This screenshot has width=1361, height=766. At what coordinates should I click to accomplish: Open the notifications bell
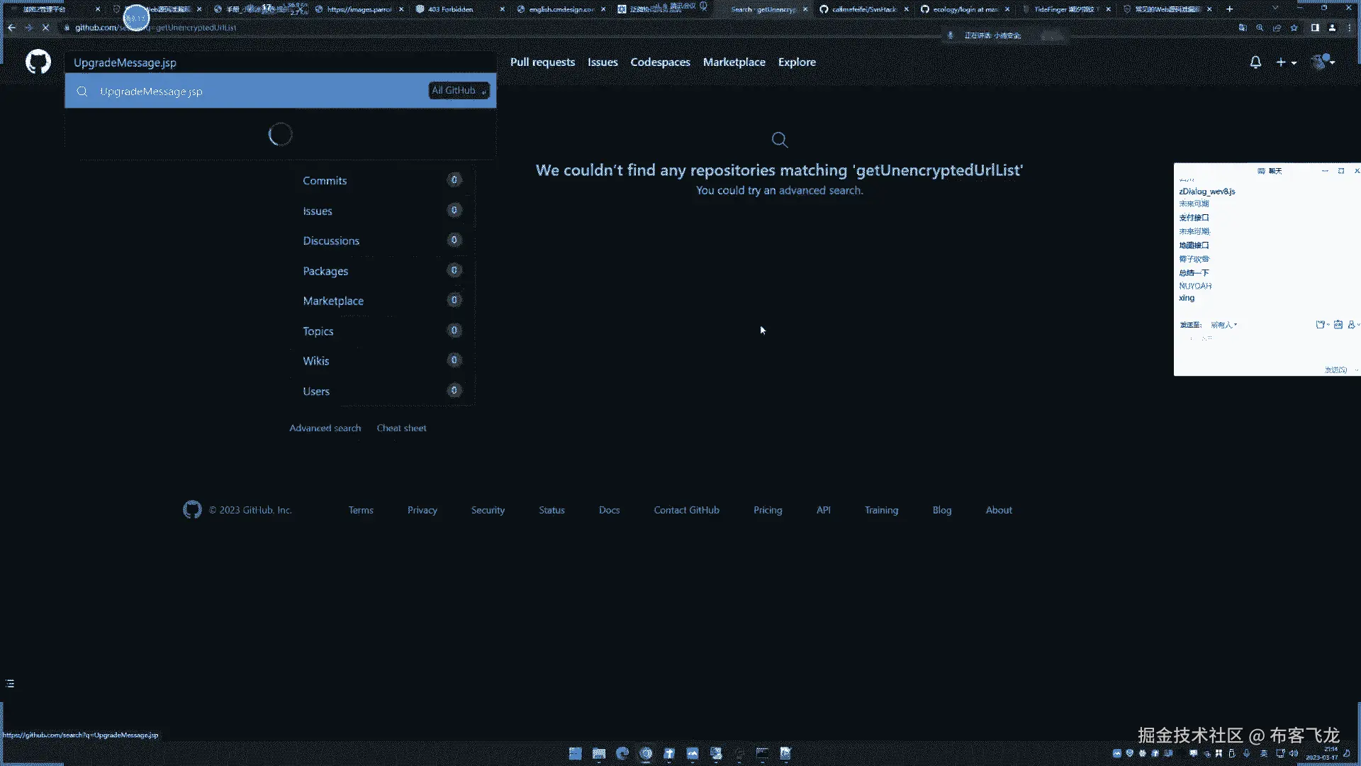coord(1255,62)
